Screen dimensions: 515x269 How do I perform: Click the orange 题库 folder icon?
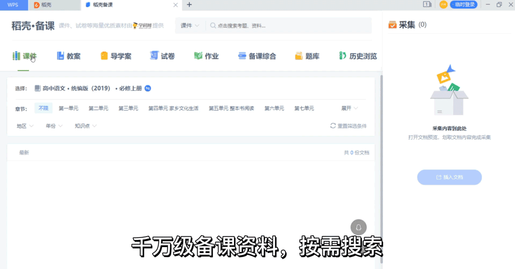299,56
